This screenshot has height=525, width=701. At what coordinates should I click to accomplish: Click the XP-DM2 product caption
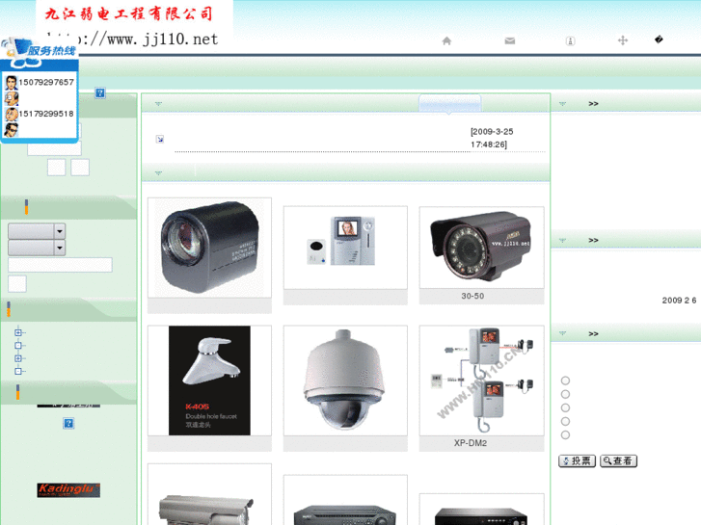[x=471, y=443]
